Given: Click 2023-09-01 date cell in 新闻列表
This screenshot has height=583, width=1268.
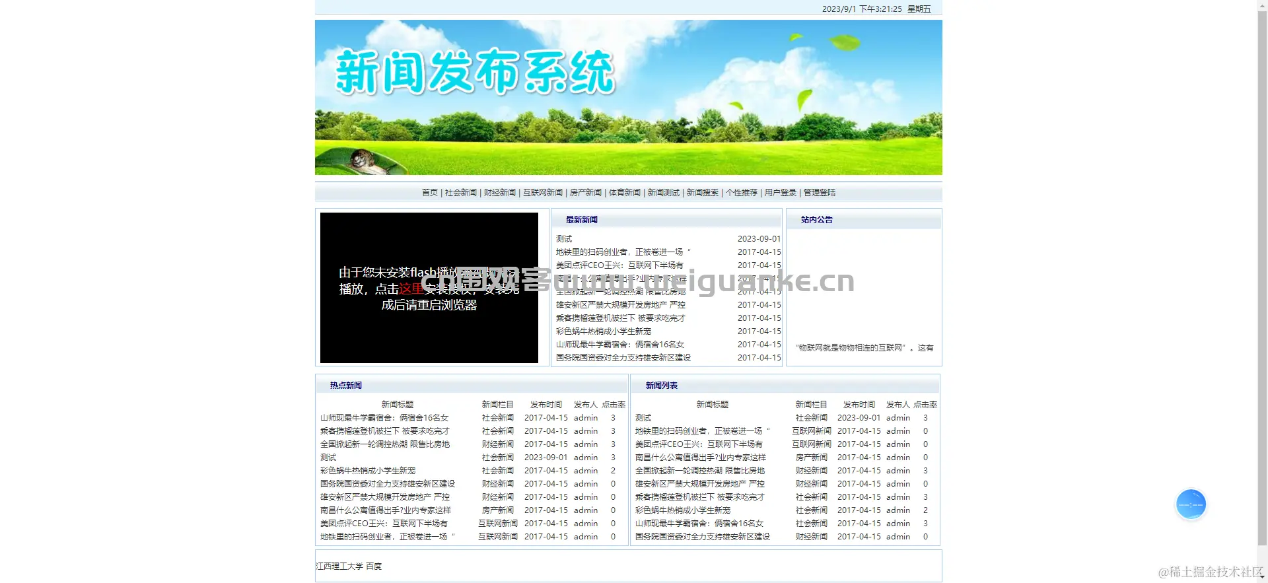Looking at the screenshot, I should (x=859, y=418).
